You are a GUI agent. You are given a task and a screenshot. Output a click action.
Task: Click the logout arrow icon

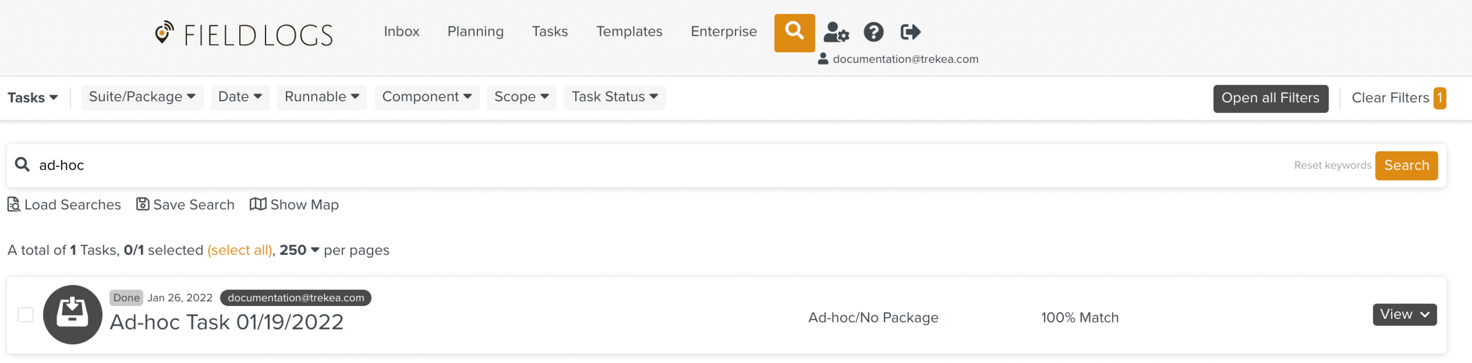[x=910, y=32]
